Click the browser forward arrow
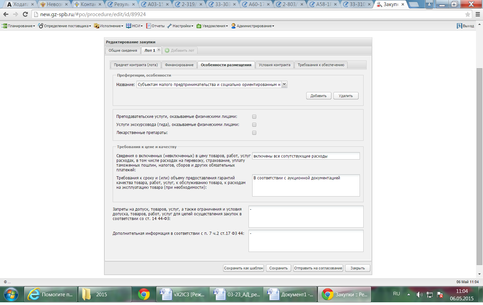The height and width of the screenshot is (305, 483). [15, 14]
